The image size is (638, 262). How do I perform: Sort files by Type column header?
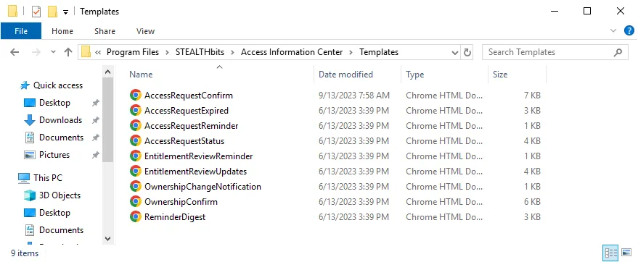coord(445,75)
